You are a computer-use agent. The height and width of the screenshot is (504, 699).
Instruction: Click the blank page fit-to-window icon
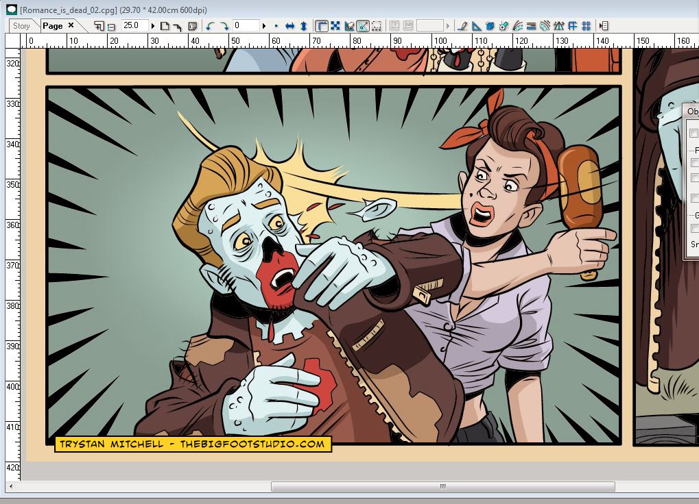(x=165, y=26)
